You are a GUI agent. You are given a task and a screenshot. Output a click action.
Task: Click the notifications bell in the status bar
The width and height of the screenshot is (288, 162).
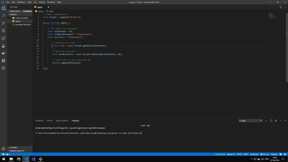click(285, 154)
